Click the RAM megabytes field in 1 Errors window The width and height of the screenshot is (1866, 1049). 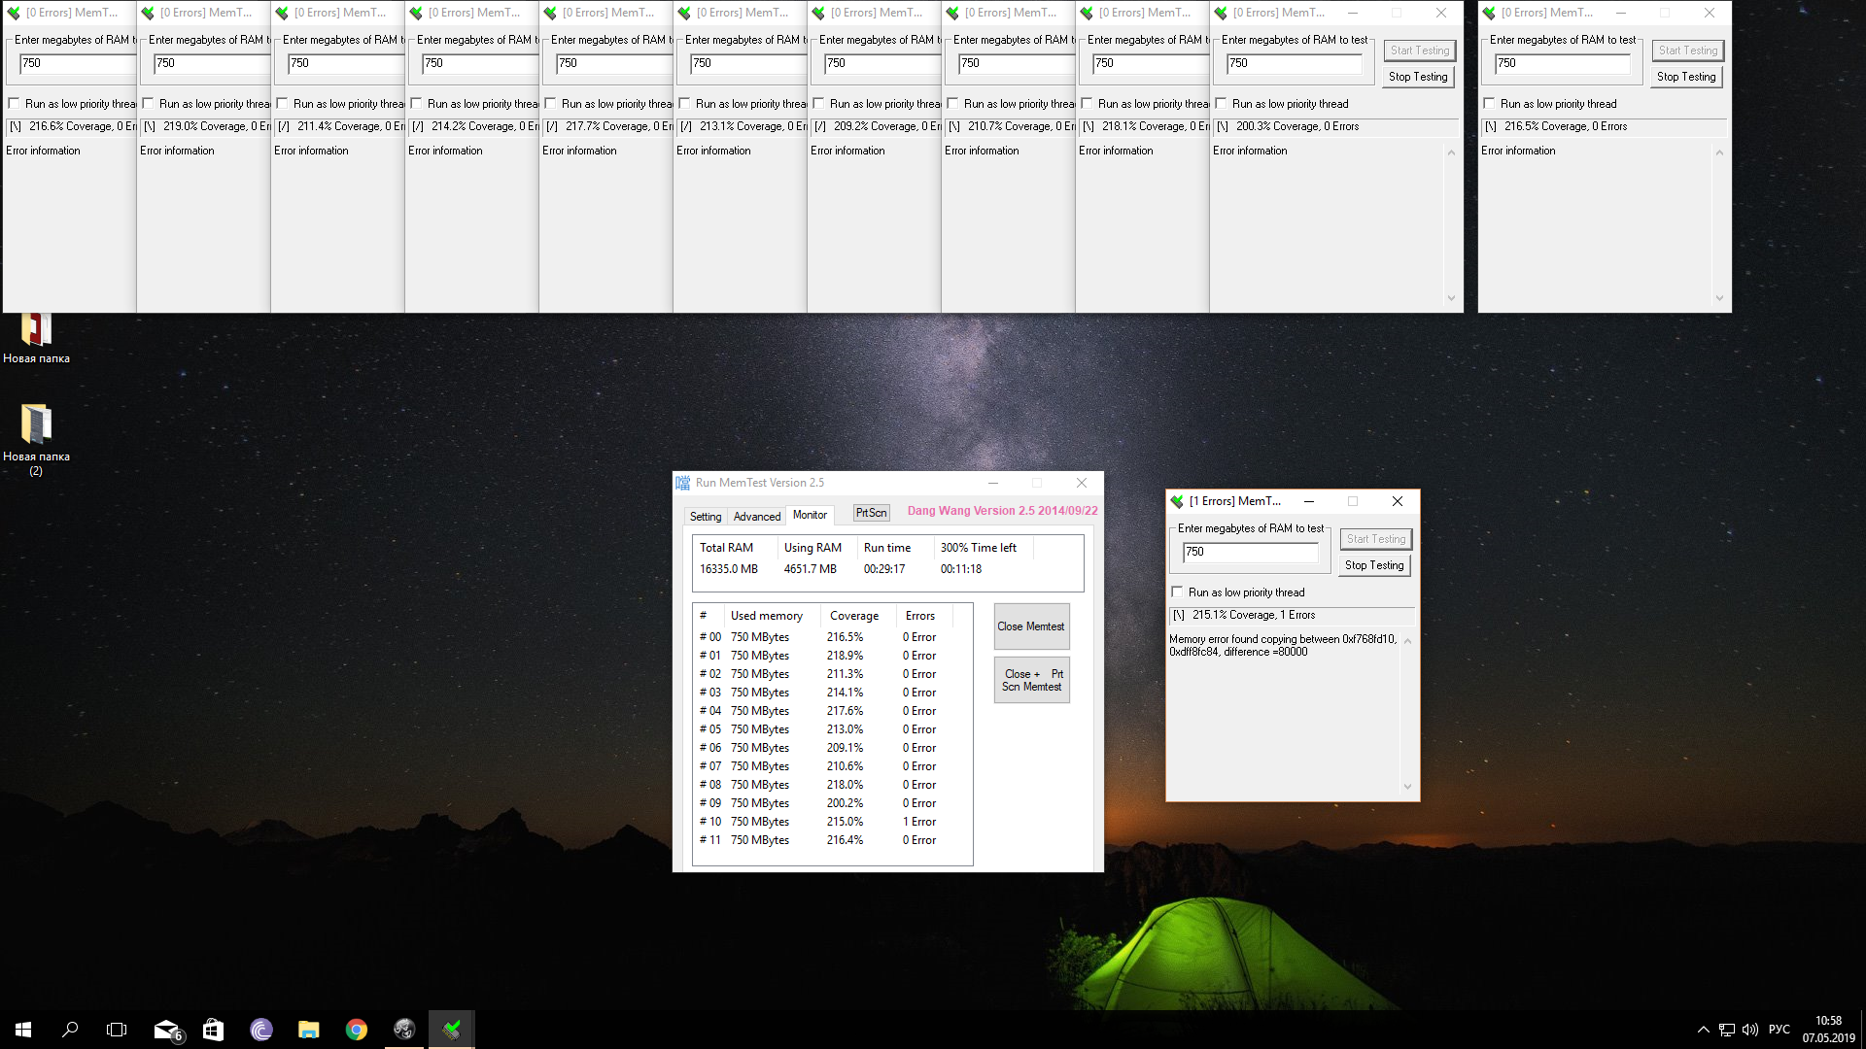click(x=1250, y=552)
